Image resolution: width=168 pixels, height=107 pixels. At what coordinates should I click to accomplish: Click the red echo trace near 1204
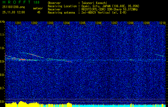point(69,62)
